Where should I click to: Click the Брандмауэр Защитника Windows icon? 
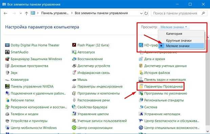tap(7, 59)
